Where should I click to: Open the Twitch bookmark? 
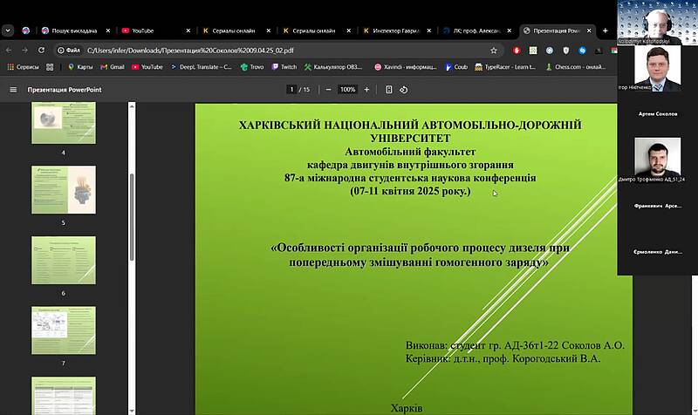[x=284, y=66]
